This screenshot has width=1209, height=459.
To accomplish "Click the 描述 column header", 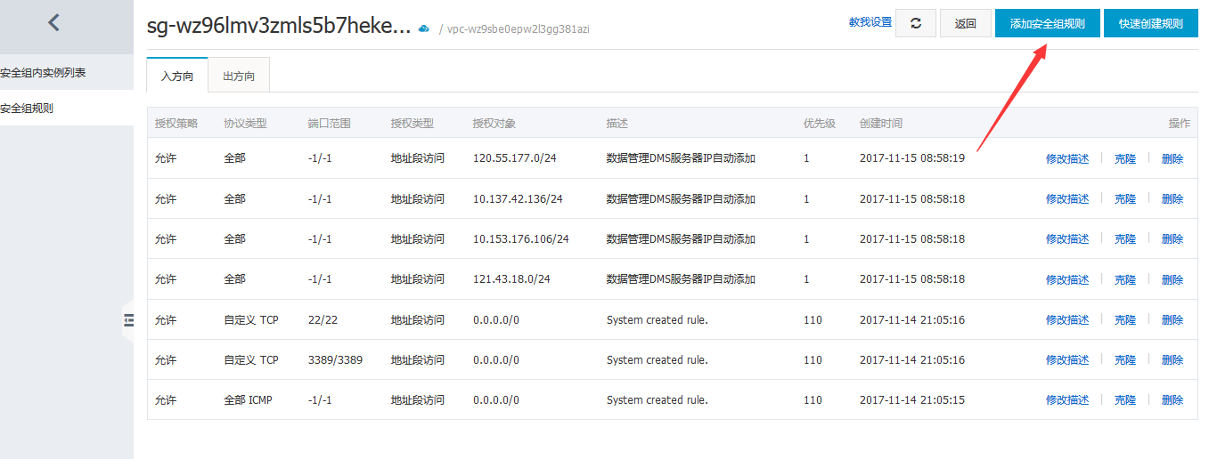I will tap(617, 123).
